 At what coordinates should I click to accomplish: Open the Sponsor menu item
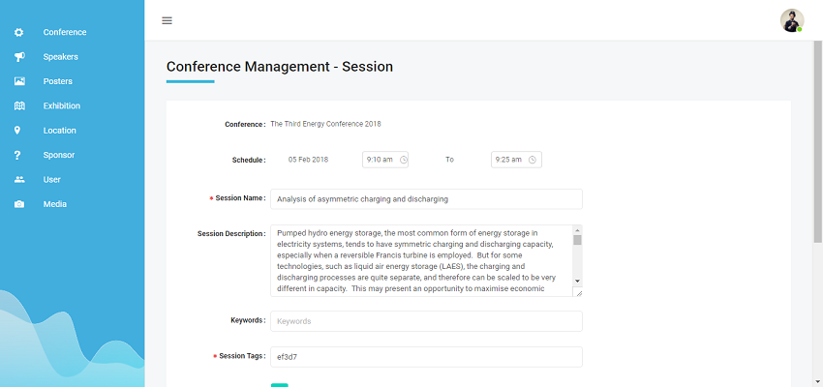pyautogui.click(x=59, y=155)
